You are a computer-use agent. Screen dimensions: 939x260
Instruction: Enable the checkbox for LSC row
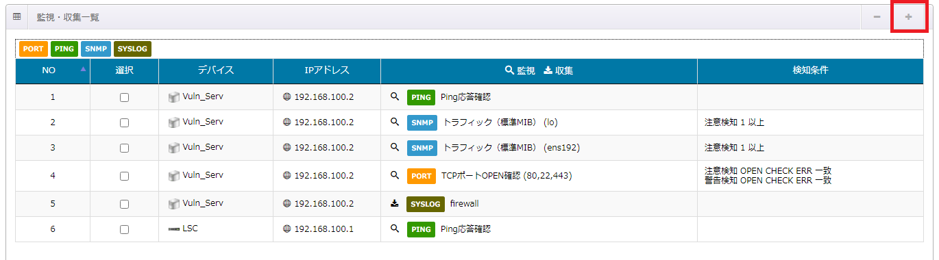pyautogui.click(x=124, y=230)
